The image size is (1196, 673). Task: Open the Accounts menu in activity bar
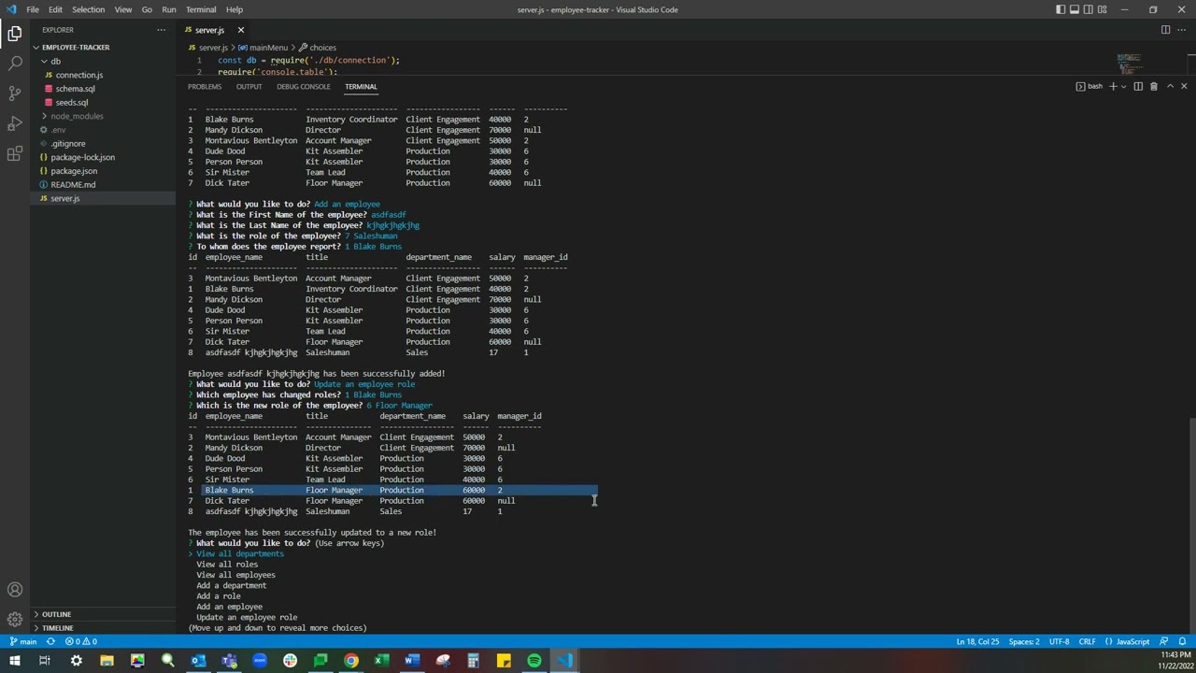click(x=15, y=590)
